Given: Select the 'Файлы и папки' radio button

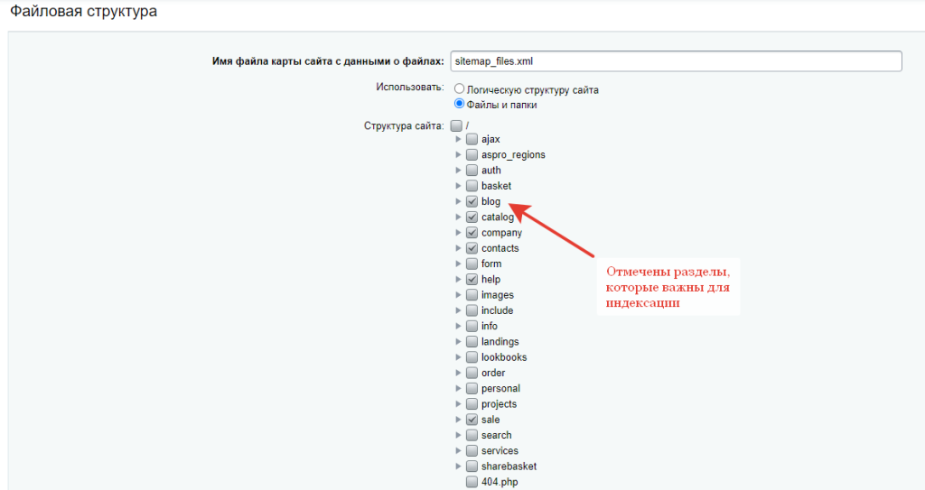Looking at the screenshot, I should click(460, 104).
